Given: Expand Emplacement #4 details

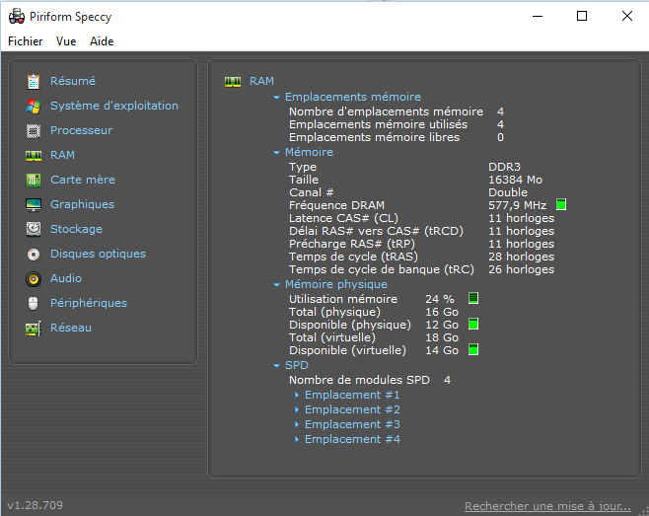Looking at the screenshot, I should (297, 439).
